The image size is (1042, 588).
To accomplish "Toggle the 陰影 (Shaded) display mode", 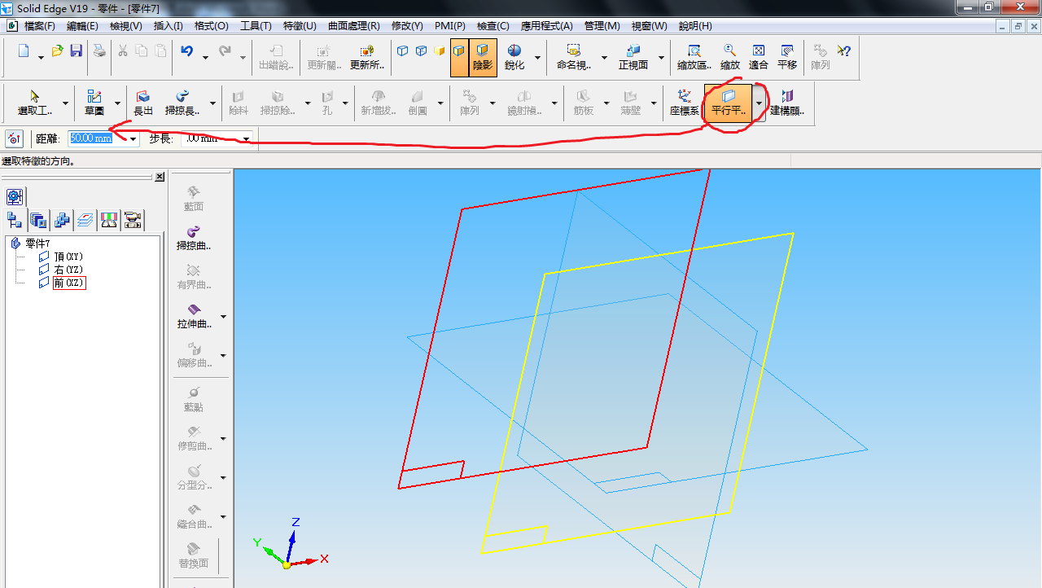I will tap(483, 57).
